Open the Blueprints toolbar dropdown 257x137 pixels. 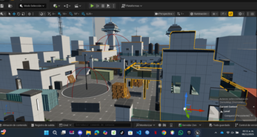click(x=67, y=6)
